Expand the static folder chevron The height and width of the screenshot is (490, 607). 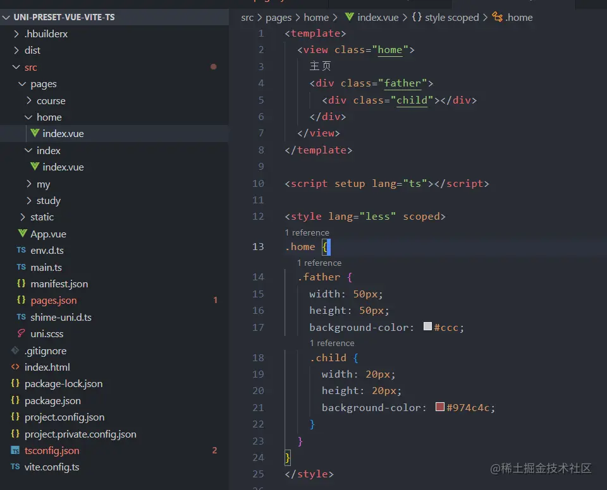point(23,217)
